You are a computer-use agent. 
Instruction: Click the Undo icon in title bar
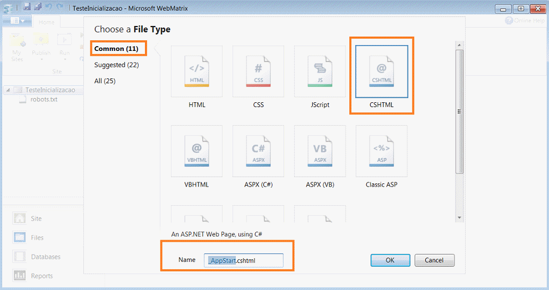click(49, 6)
